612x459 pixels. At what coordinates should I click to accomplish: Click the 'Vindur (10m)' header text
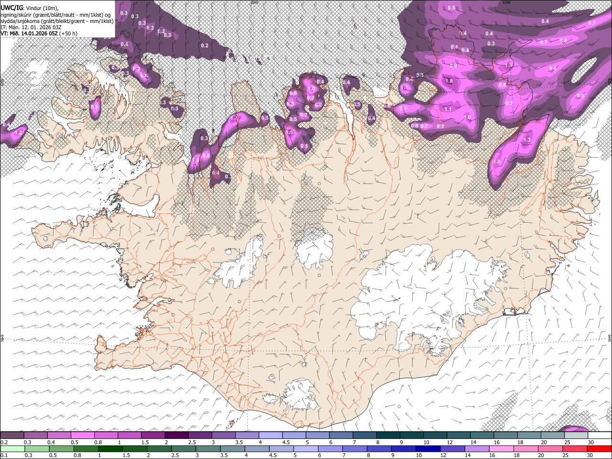pos(42,8)
